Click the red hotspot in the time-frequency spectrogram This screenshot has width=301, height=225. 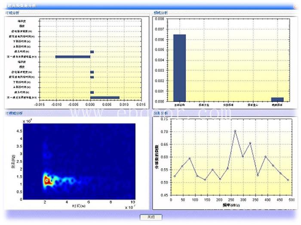47,181
